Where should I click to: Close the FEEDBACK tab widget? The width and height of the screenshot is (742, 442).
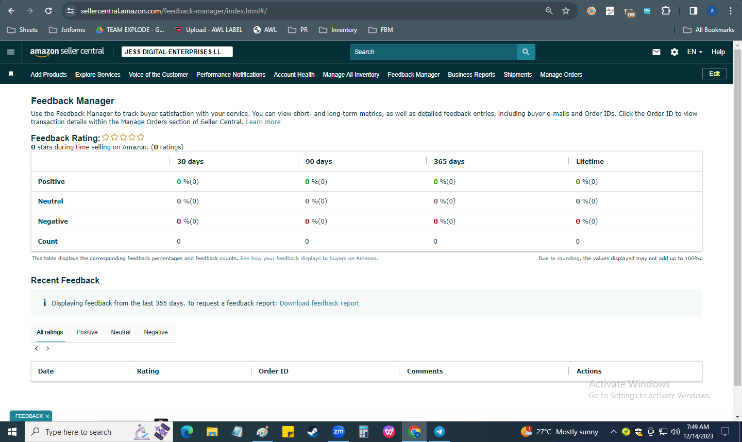[x=47, y=416]
